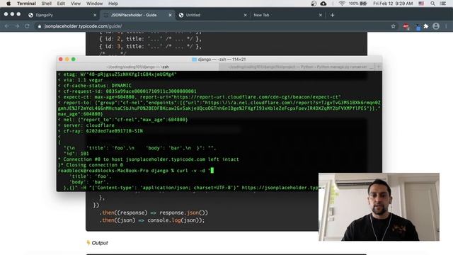The image size is (453, 255).
Task: Close the DjangoPy tab
Action: click(x=95, y=15)
